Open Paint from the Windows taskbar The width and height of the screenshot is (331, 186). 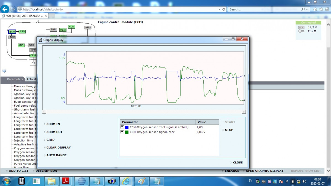(x=141, y=181)
